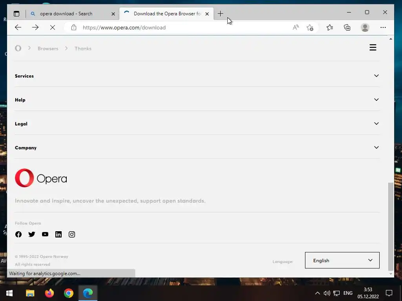Show hidden system tray icons

(x=317, y=293)
